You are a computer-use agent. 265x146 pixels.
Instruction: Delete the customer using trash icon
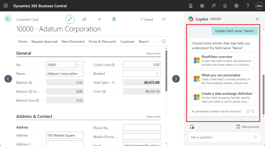[114, 19]
